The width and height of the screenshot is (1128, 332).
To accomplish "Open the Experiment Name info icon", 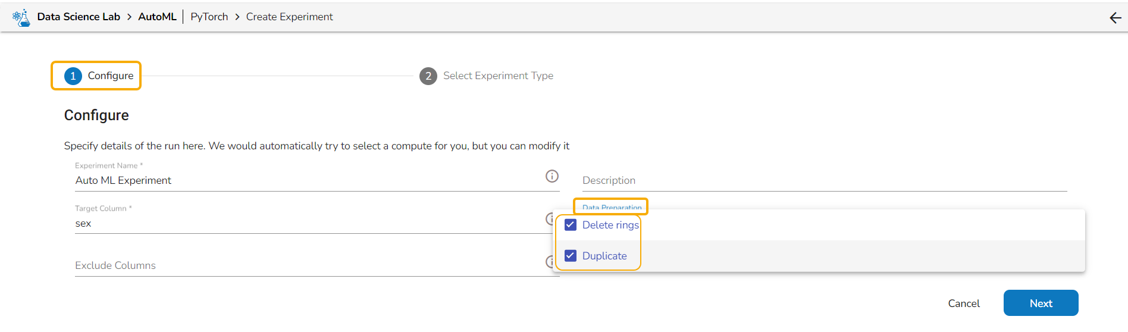I will pos(552,176).
